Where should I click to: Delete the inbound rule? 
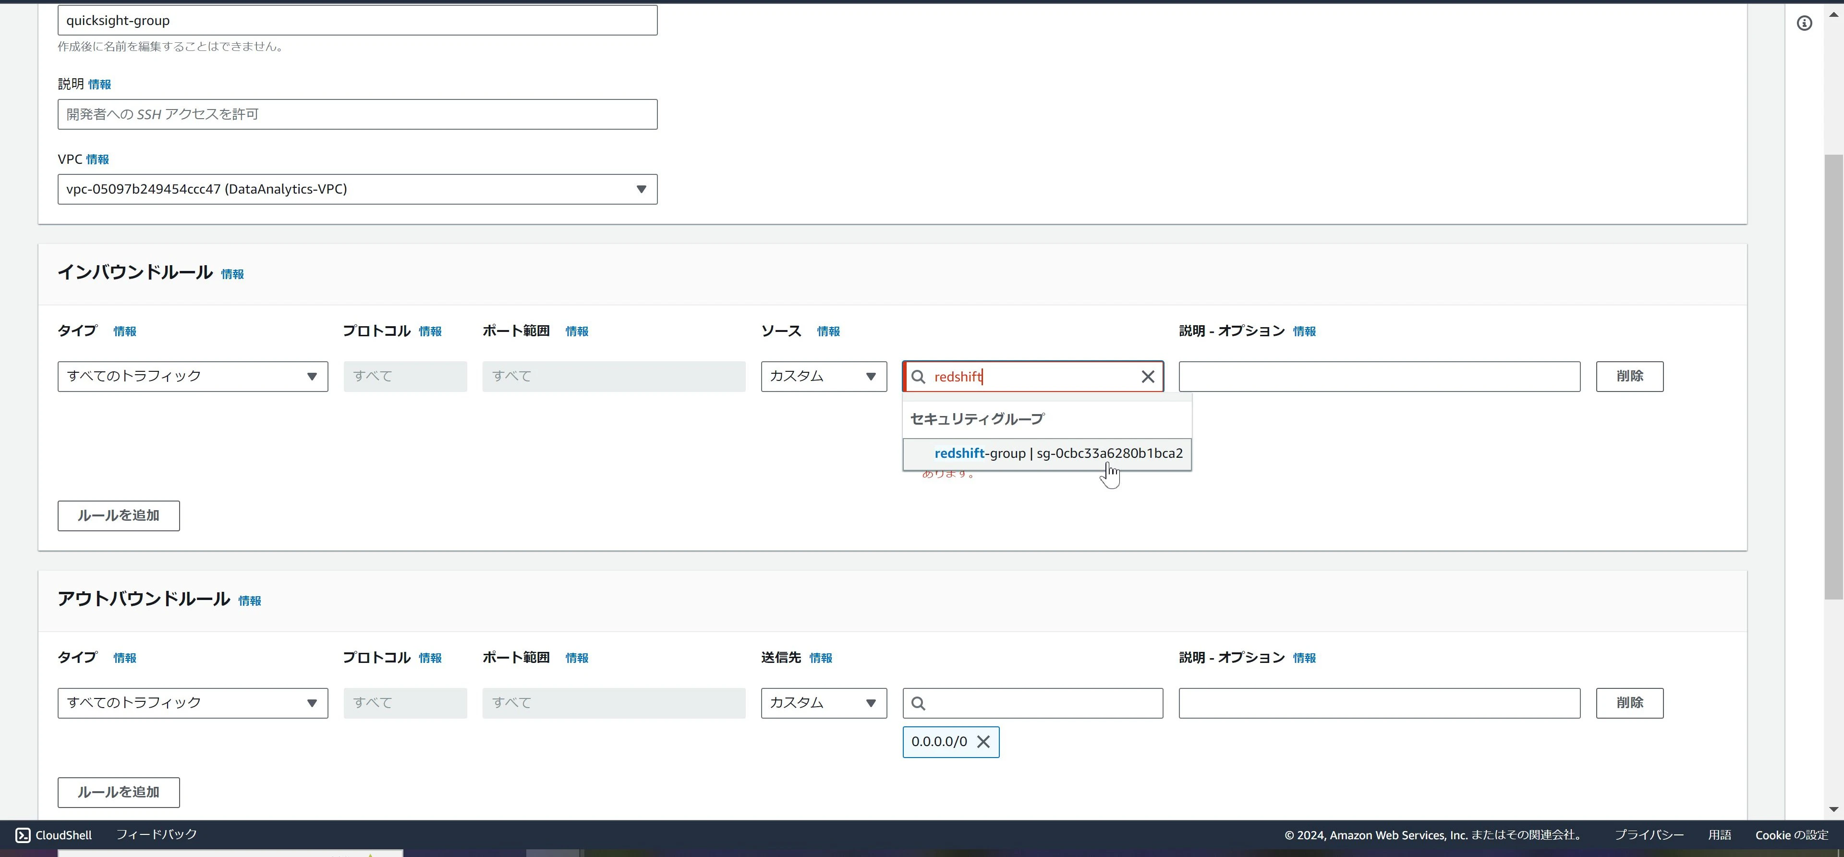[1629, 377]
